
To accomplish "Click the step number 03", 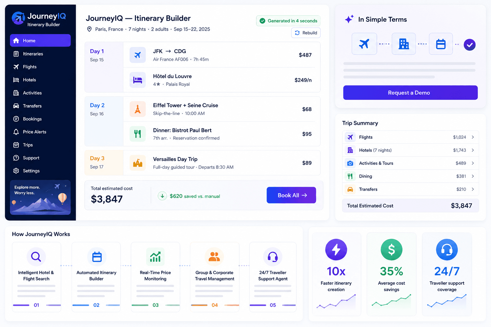I will pos(156,305).
